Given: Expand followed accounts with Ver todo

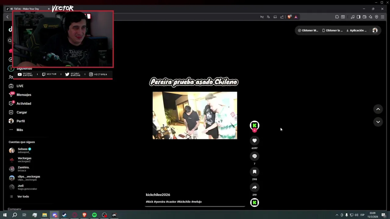Looking at the screenshot, I should [x=19, y=196].
